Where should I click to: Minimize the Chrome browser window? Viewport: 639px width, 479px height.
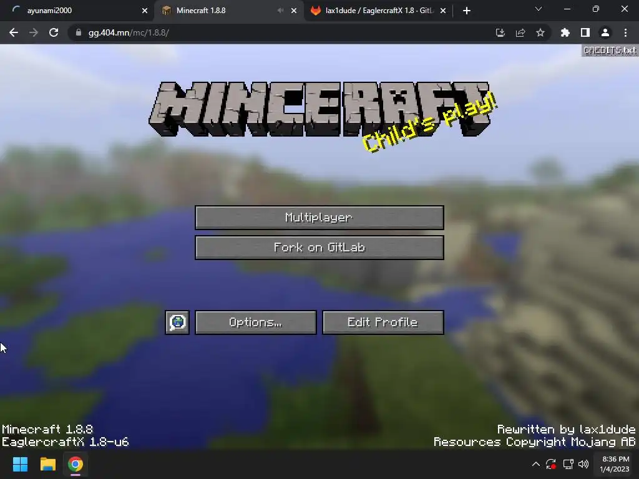[x=567, y=9]
